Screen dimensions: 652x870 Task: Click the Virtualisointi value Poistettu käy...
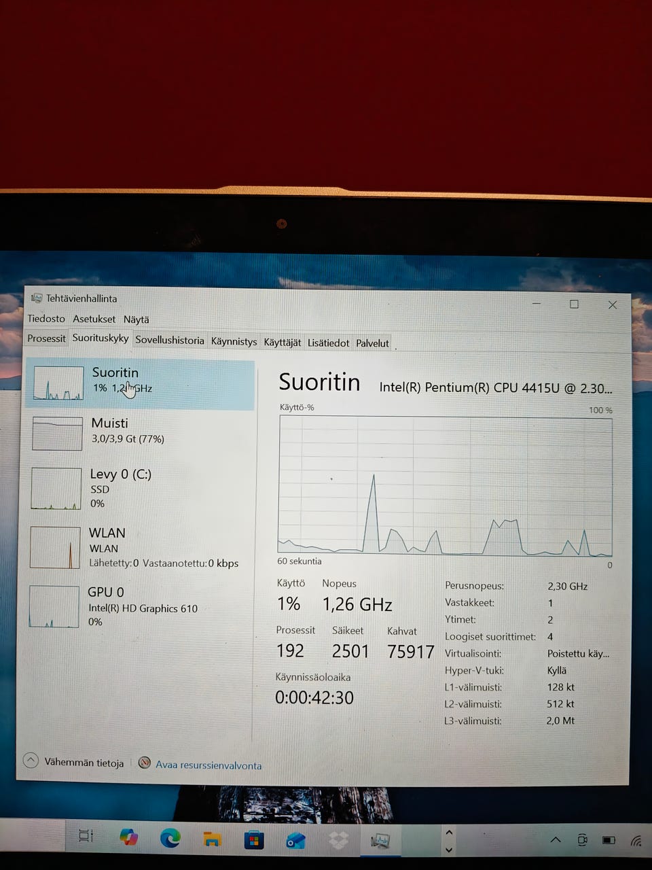[578, 653]
